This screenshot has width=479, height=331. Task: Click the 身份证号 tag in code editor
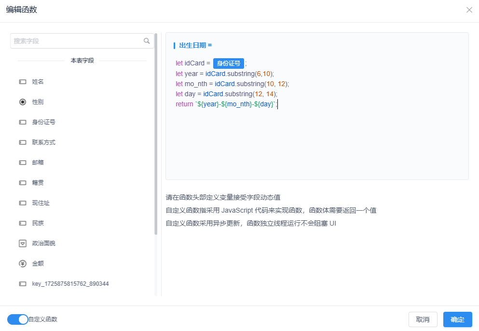(x=228, y=63)
